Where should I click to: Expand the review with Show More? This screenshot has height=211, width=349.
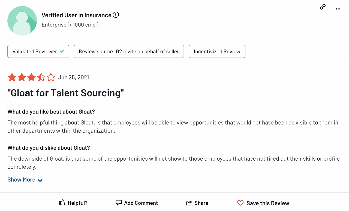[21, 180]
